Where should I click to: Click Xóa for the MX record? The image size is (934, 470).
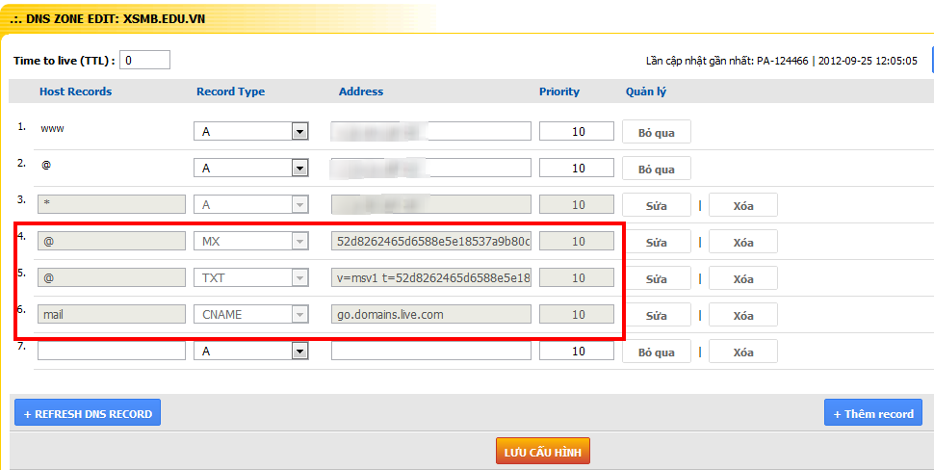click(742, 242)
